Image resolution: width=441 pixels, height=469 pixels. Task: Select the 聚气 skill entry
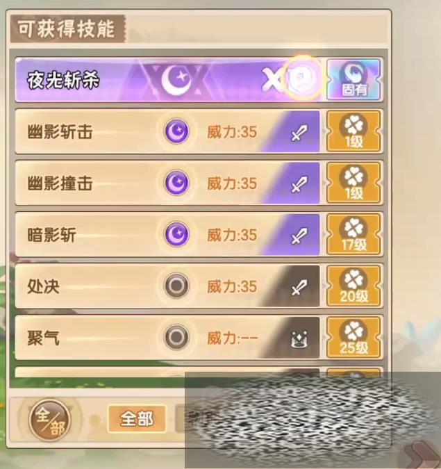click(x=167, y=337)
